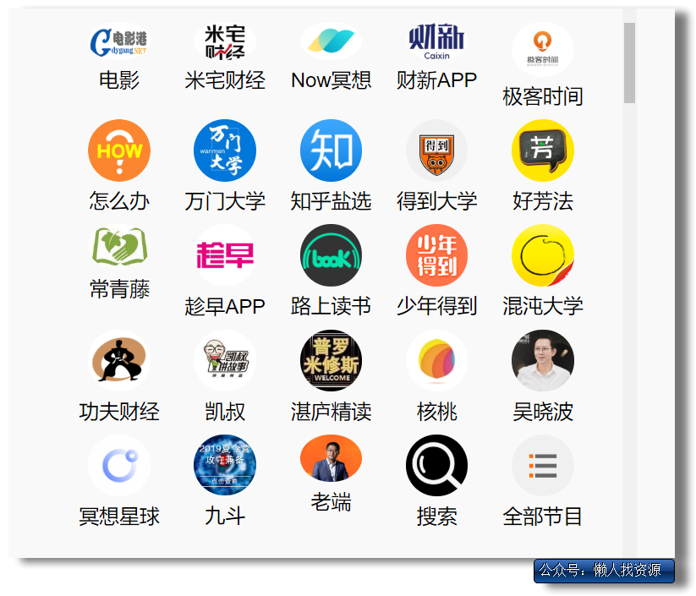Open the 普罗米修斯 湛庐精读 icon
This screenshot has height=596, width=696.
pos(331,360)
